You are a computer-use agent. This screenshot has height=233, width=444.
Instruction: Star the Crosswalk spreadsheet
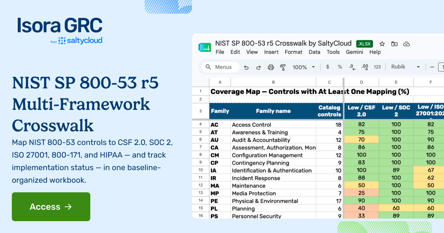pos(382,44)
